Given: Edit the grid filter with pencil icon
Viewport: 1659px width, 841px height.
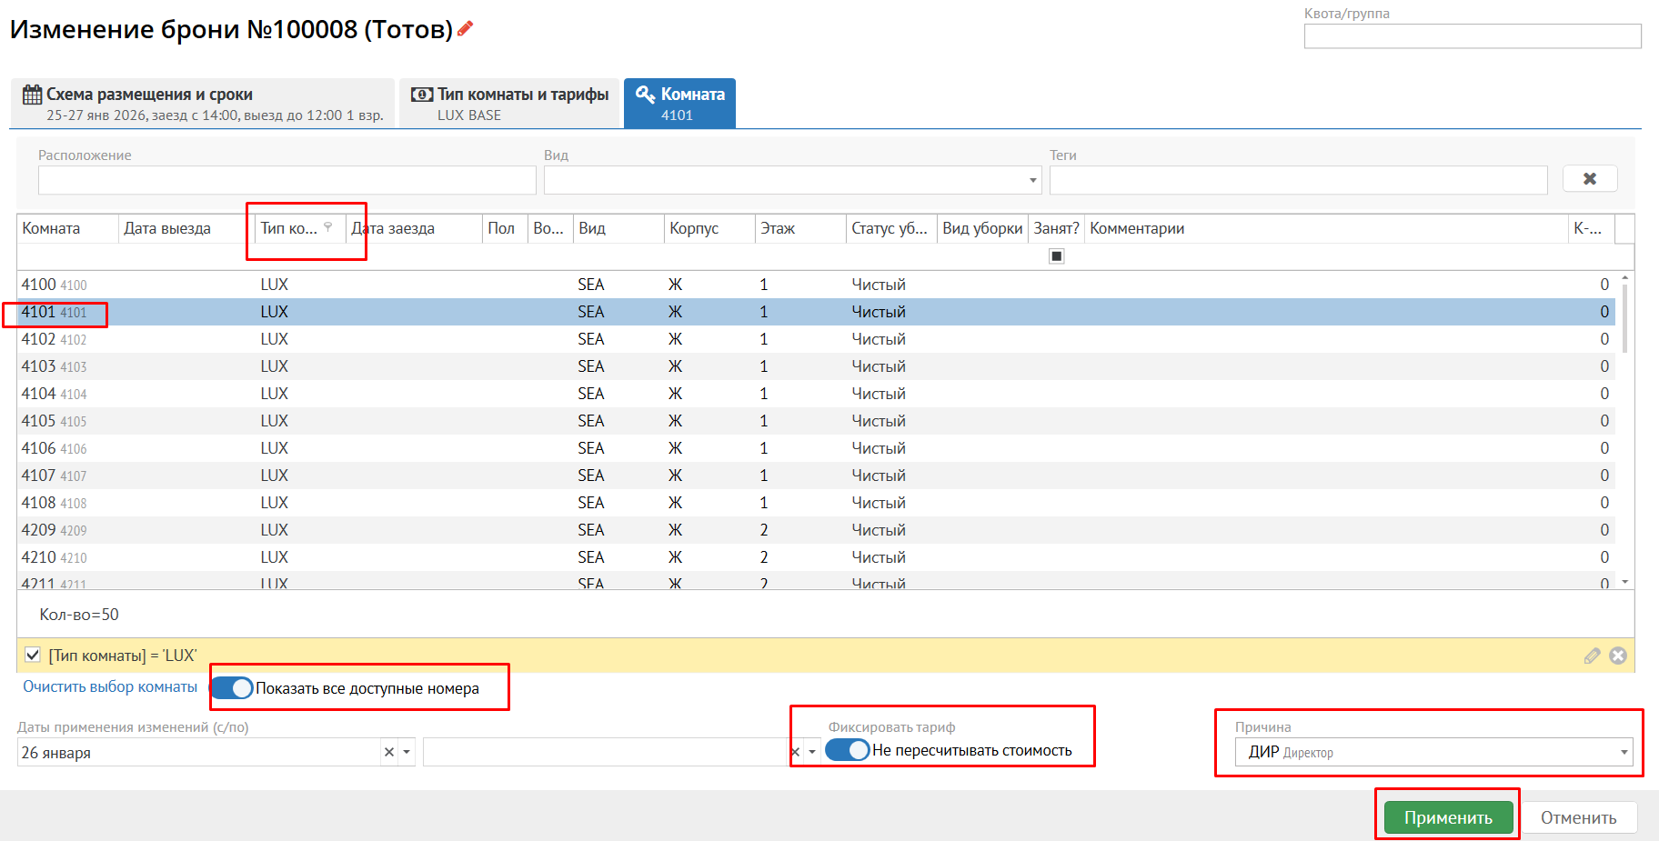Looking at the screenshot, I should 1592,656.
